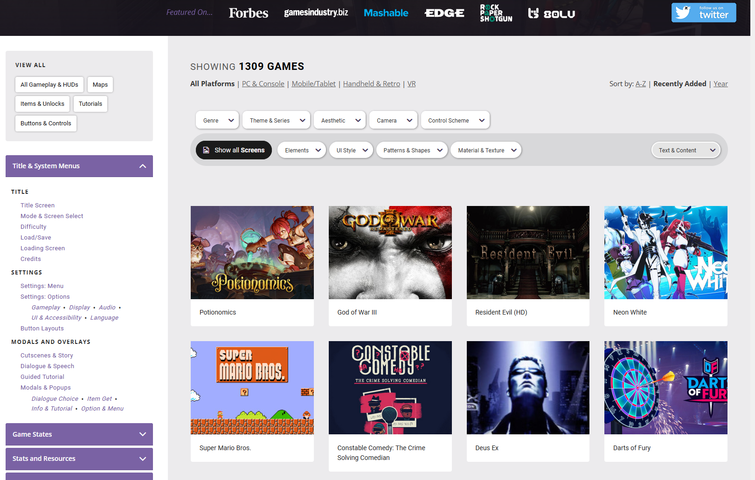755x480 pixels.
Task: Open the Patterns & Shapes dropdown
Action: click(412, 150)
